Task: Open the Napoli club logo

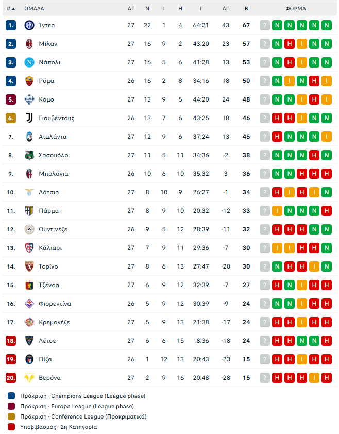Action: [x=29, y=62]
